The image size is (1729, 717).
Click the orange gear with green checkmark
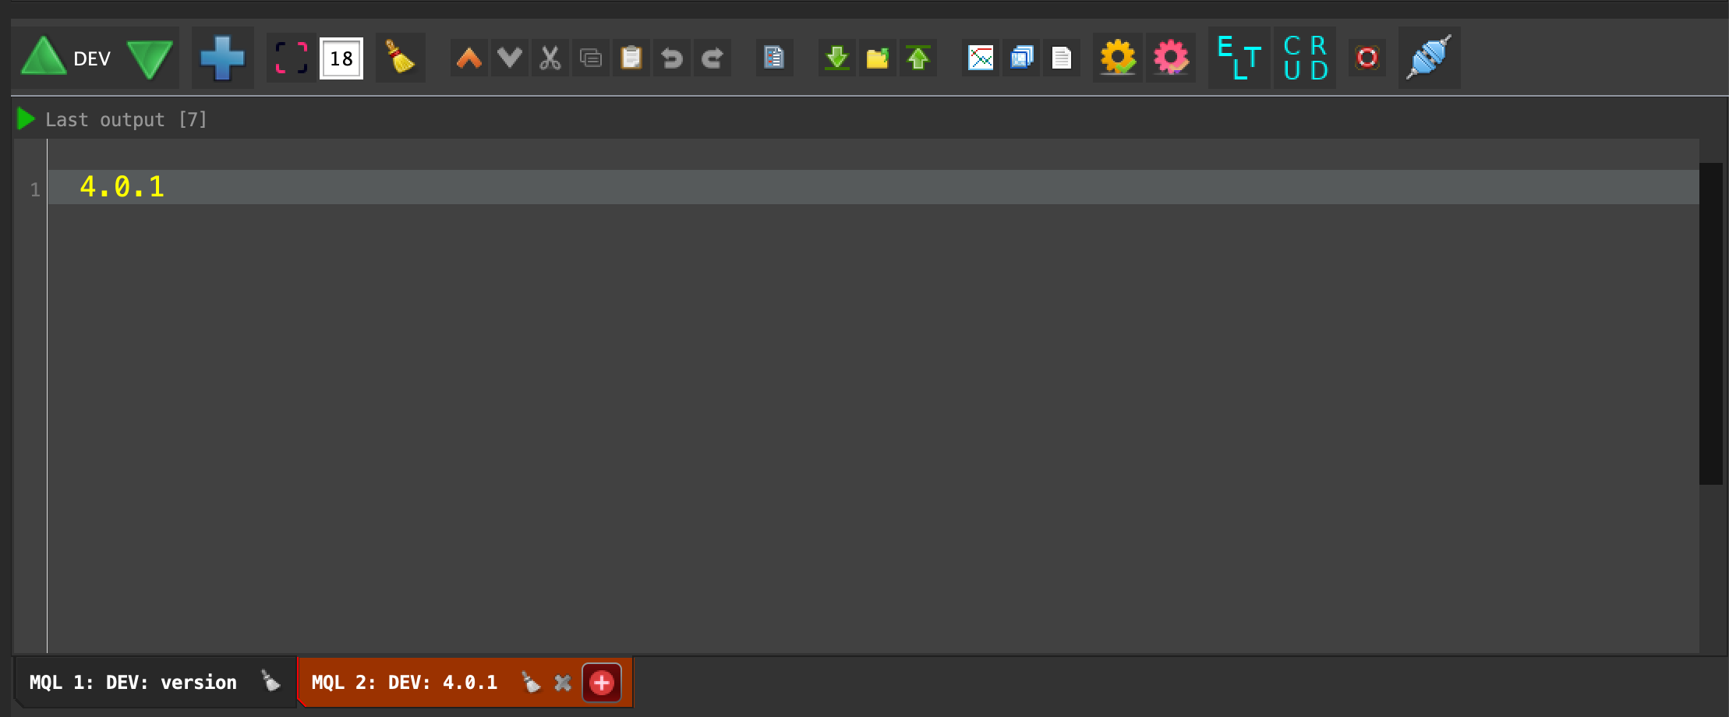point(1117,58)
